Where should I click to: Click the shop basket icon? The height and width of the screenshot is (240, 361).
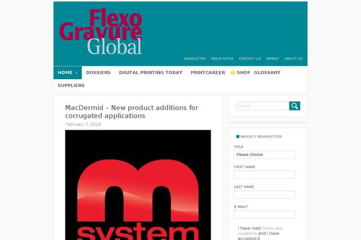[233, 73]
